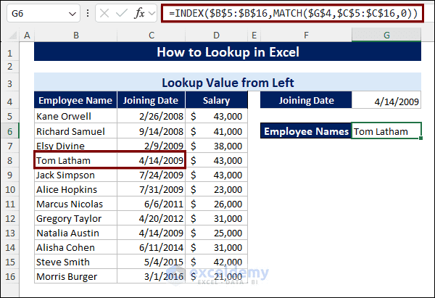Click the Cancel (X) formula button
This screenshot has height=298, width=435.
click(x=104, y=13)
